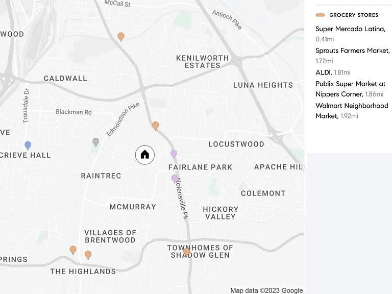
Task: Select the orange pin on Townhomes of Shadow Glen
Action: click(x=187, y=252)
